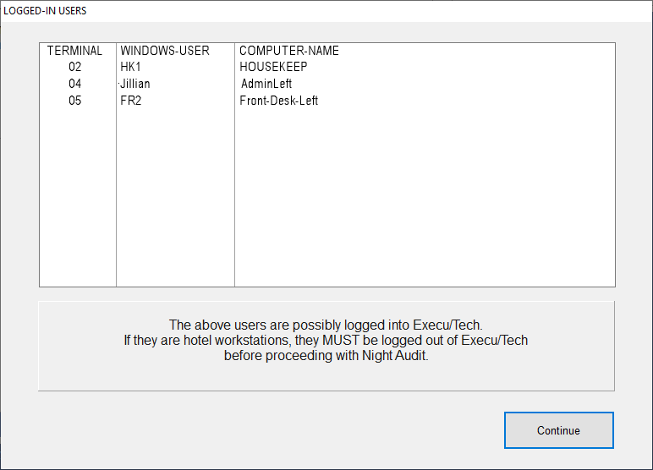The height and width of the screenshot is (470, 653).
Task: Click the "The above users" message line
Action: 326,325
